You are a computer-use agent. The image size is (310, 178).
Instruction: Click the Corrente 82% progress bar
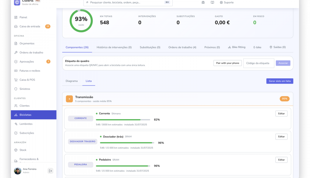123,120
